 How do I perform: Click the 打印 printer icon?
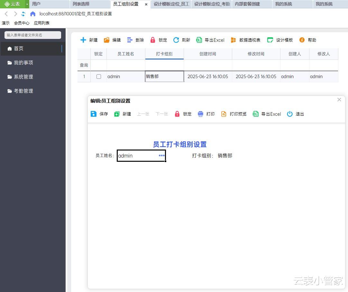click(x=200, y=114)
